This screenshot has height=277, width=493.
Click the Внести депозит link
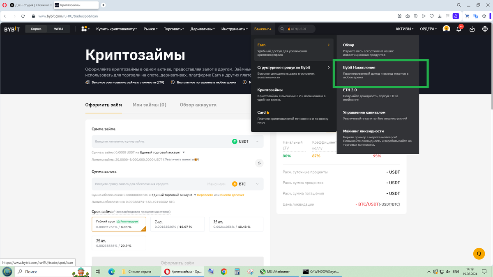click(232, 195)
